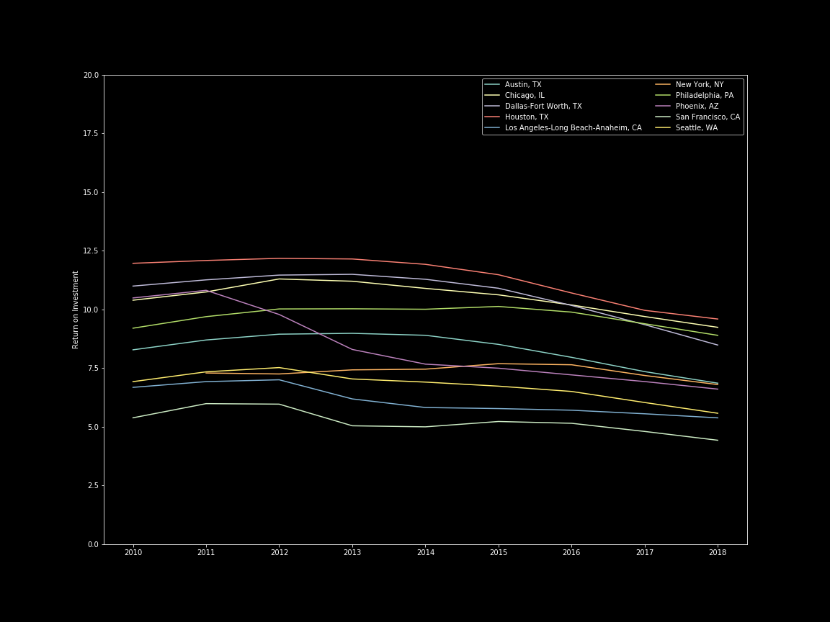The width and height of the screenshot is (830, 622).
Task: Click the 0.0 y-axis tick label
Action: pos(93,544)
